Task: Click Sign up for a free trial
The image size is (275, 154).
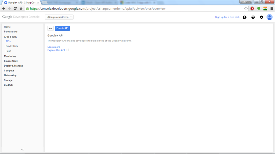Action: (227, 17)
